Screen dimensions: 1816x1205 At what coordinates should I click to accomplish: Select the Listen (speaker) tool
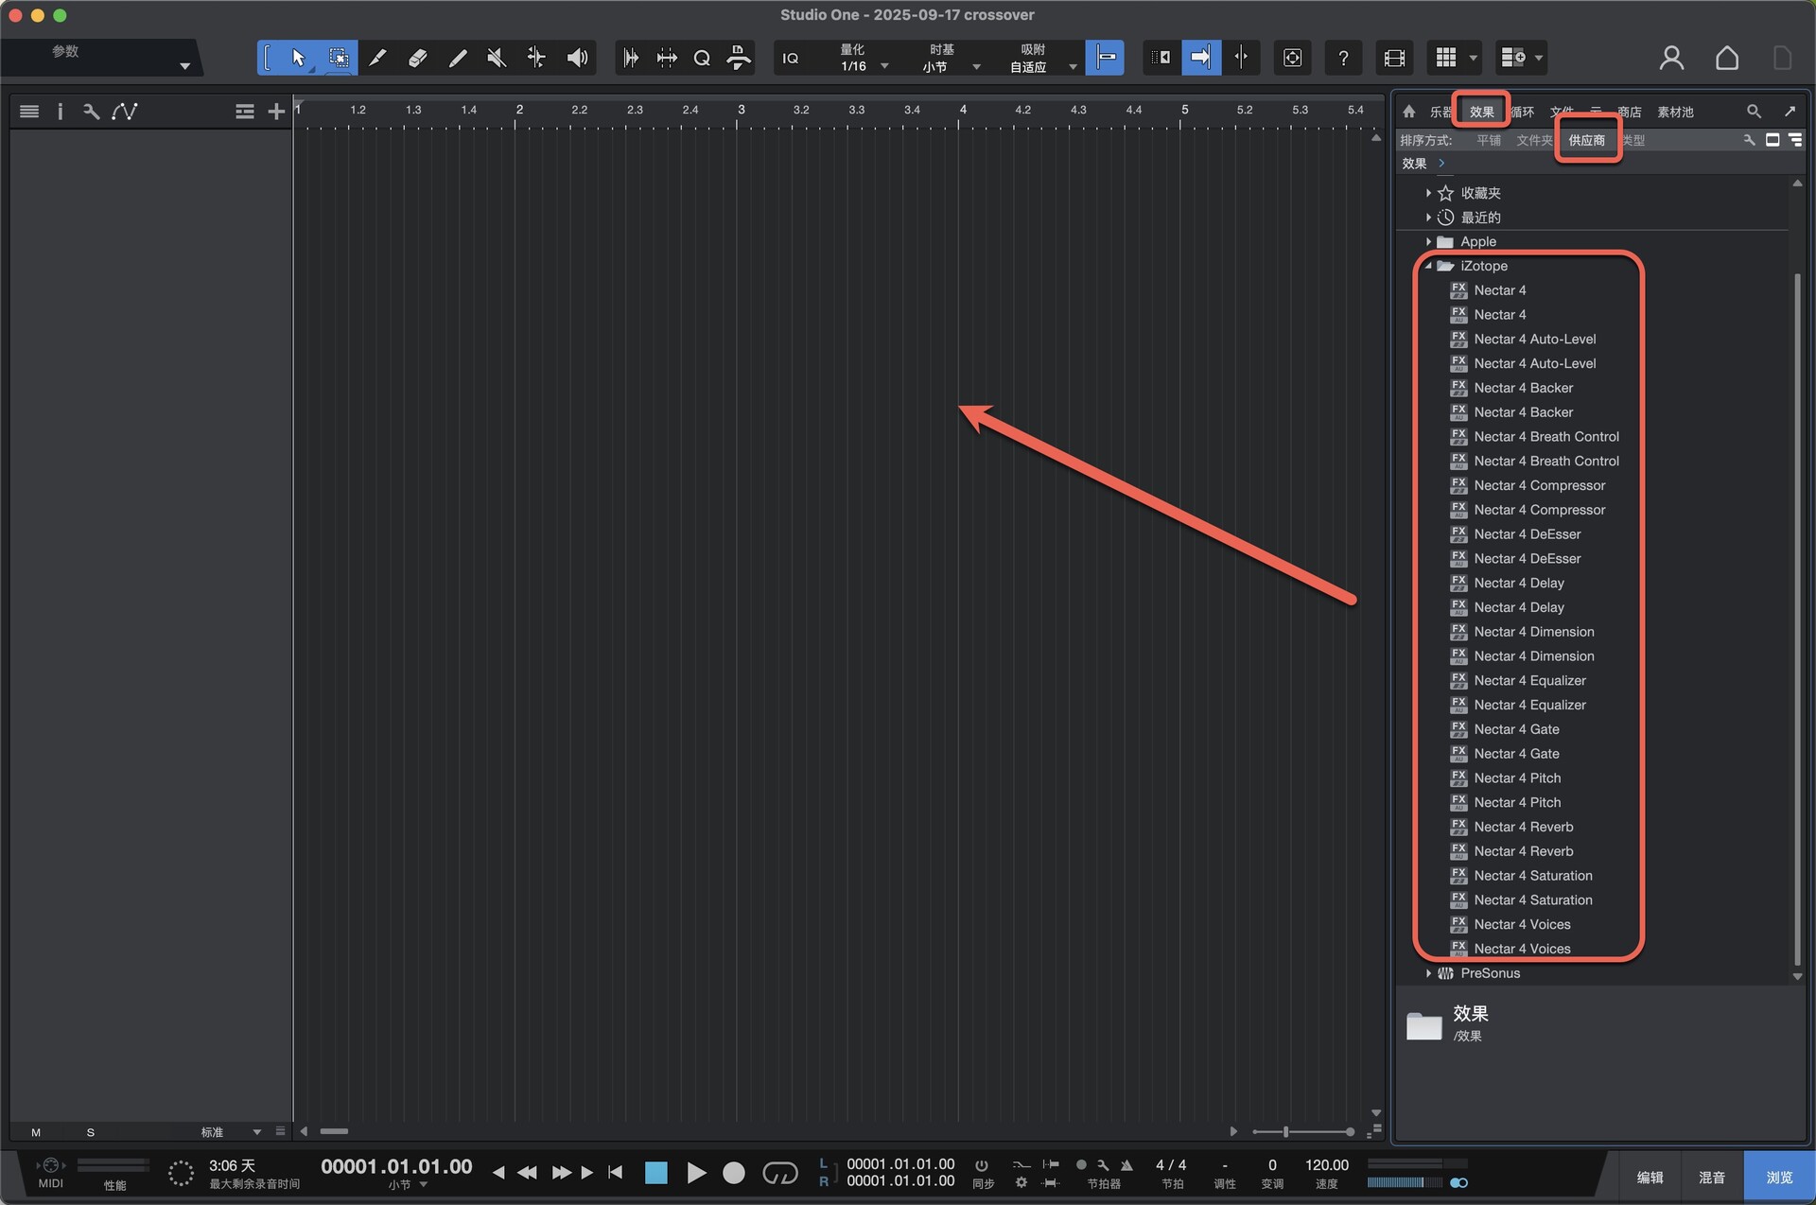[576, 58]
